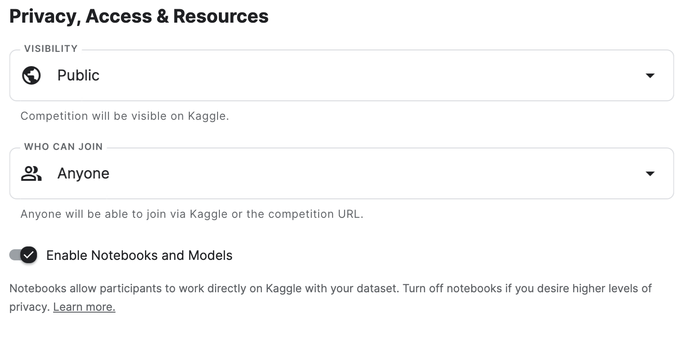Expand the Who Can Join dropdown arrow
Viewport: 677px width, 357px height.
click(650, 174)
